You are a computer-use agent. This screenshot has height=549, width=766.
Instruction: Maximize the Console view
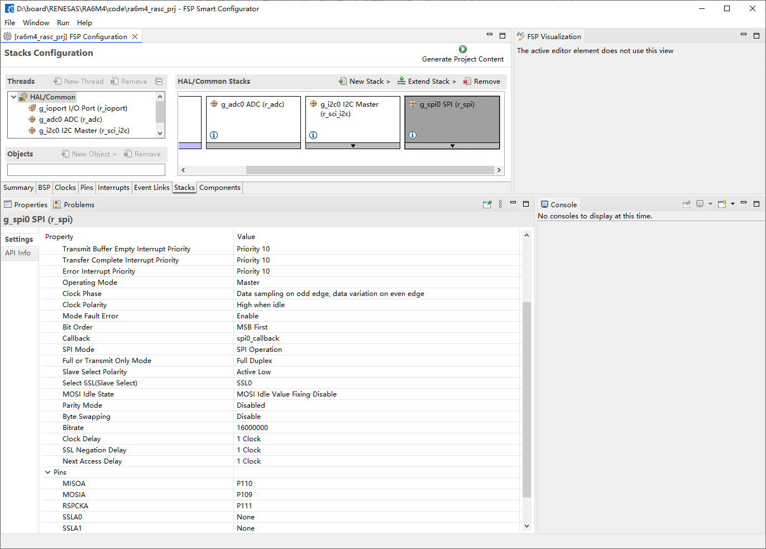click(x=757, y=204)
